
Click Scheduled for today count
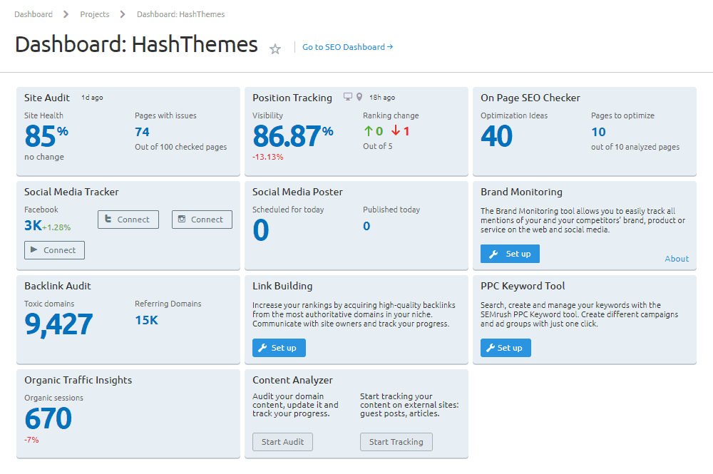coord(261,230)
